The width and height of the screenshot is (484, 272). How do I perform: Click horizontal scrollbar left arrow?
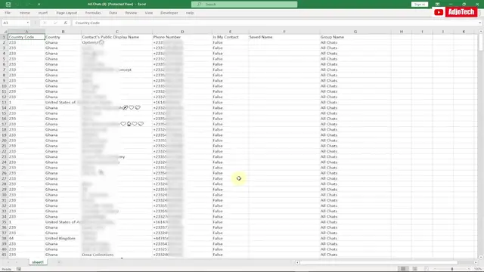pos(297,262)
